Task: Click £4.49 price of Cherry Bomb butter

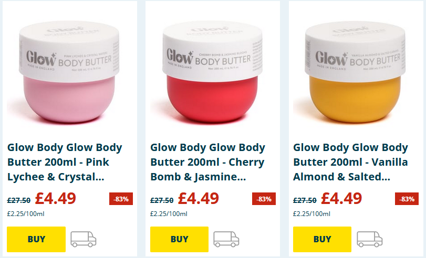Action: click(199, 198)
